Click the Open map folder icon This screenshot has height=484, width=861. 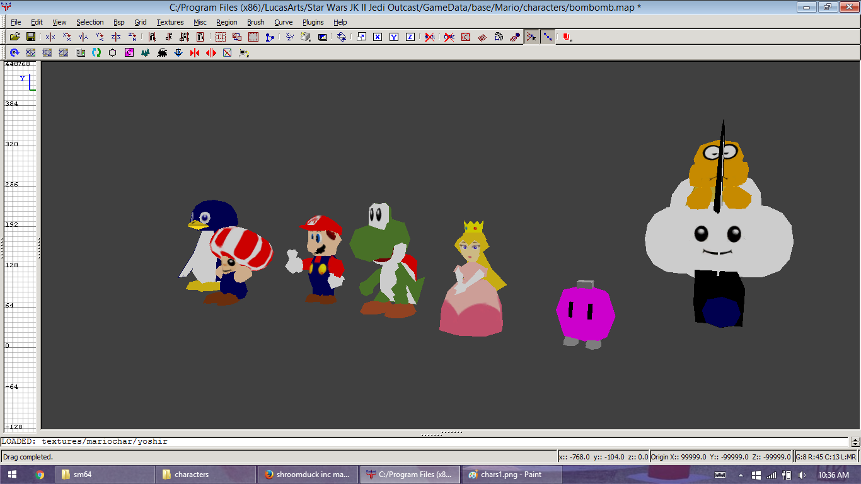pyautogui.click(x=14, y=37)
